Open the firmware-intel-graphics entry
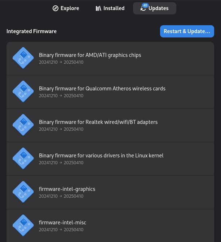This screenshot has width=221, height=242. click(x=110, y=192)
